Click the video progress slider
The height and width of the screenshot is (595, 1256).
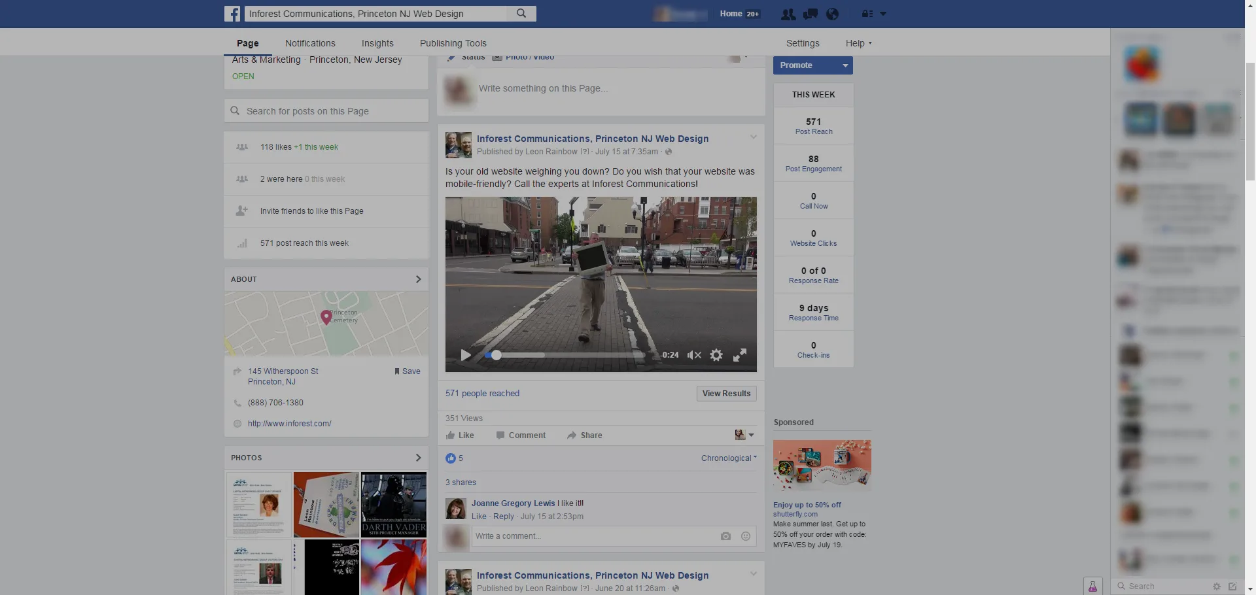pyautogui.click(x=565, y=355)
